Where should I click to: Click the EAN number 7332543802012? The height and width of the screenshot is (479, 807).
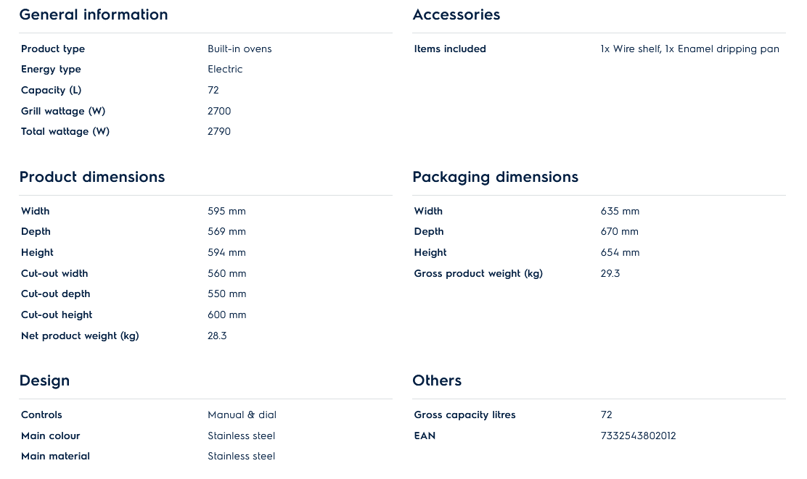coord(638,436)
